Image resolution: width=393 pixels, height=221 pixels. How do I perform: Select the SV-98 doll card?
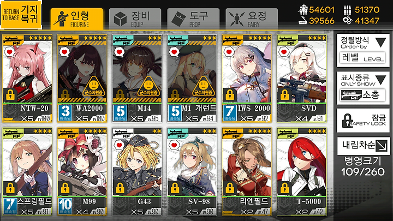click(192, 172)
